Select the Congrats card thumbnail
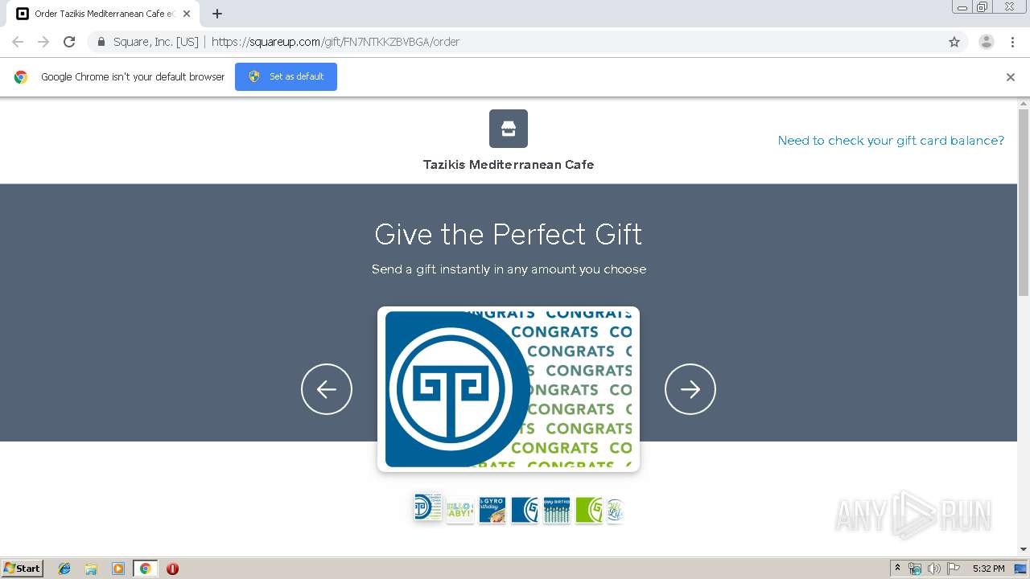Viewport: 1030px width, 579px height. pyautogui.click(x=427, y=508)
